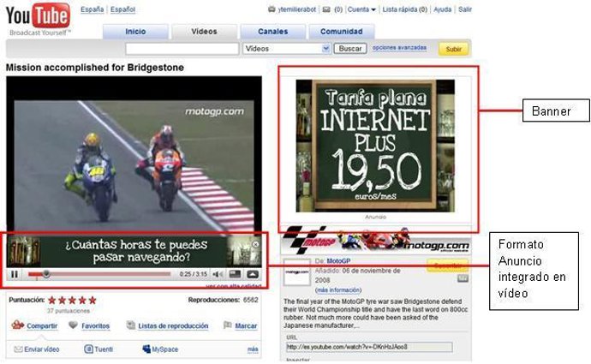Open the Inicio tab
591x364 pixels.
(135, 32)
